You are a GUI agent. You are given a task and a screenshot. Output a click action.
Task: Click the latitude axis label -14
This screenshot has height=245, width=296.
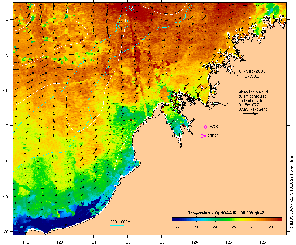click(x=5, y=19)
